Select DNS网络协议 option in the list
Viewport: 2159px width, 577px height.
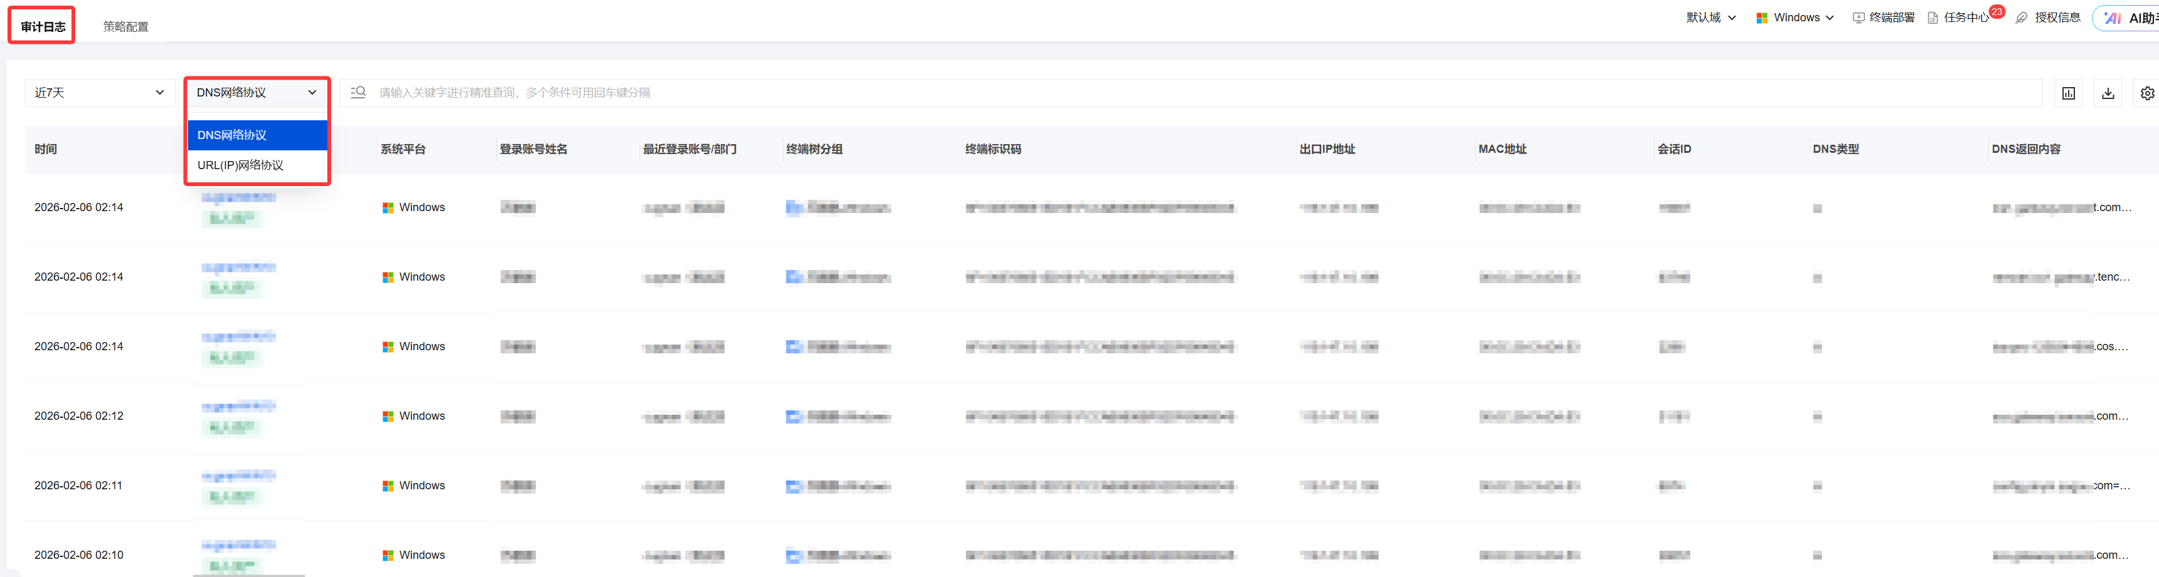(257, 135)
